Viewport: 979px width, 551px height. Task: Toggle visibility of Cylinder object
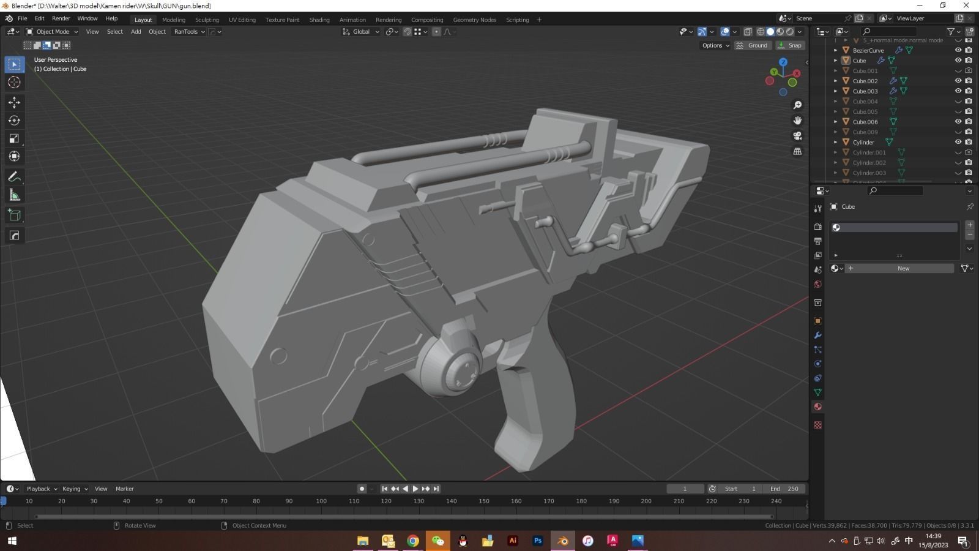tap(958, 142)
